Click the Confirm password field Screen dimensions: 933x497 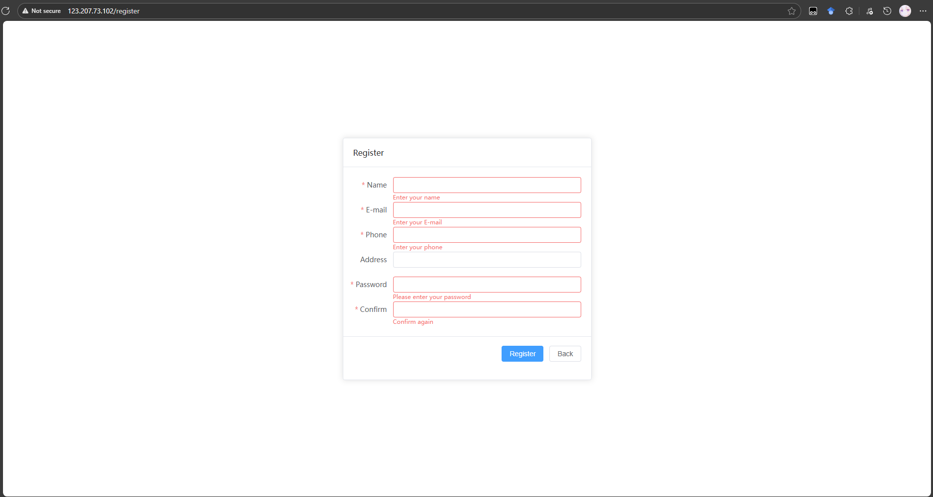[487, 309]
